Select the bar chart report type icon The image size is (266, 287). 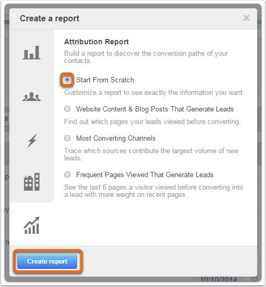[31, 53]
